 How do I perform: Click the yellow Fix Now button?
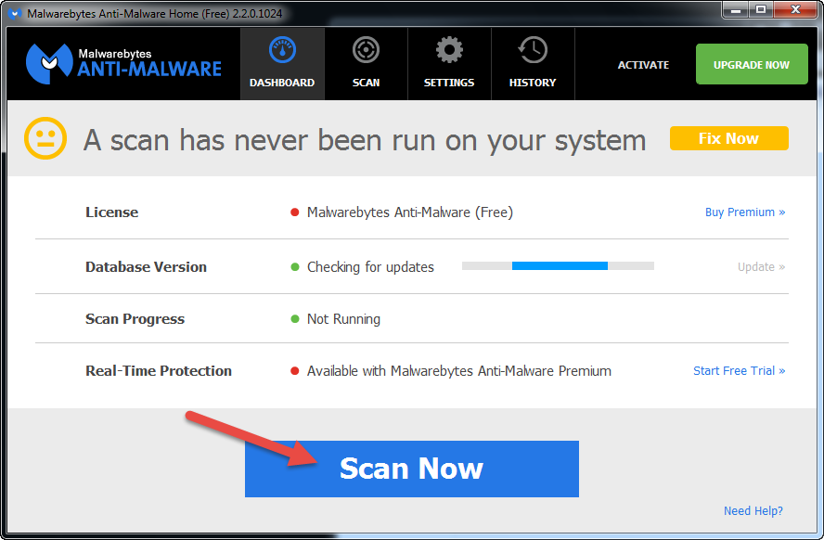(728, 138)
